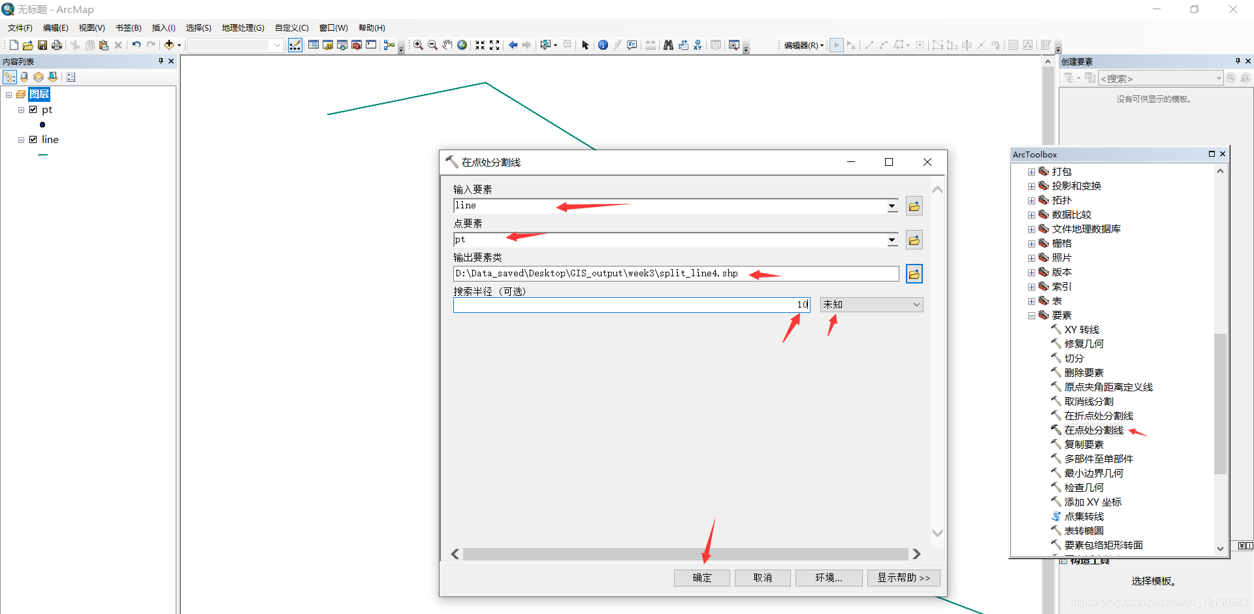Open the 环境 settings button
This screenshot has width=1254, height=614.
pyautogui.click(x=829, y=578)
